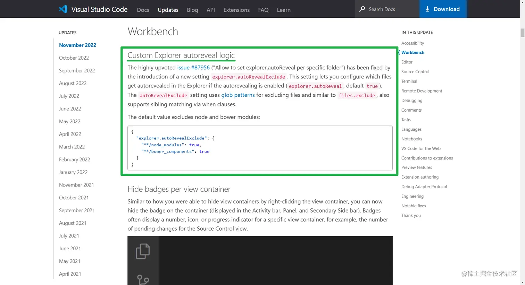Image resolution: width=525 pixels, height=285 pixels.
Task: Select the April 2022 update
Action: (70, 134)
